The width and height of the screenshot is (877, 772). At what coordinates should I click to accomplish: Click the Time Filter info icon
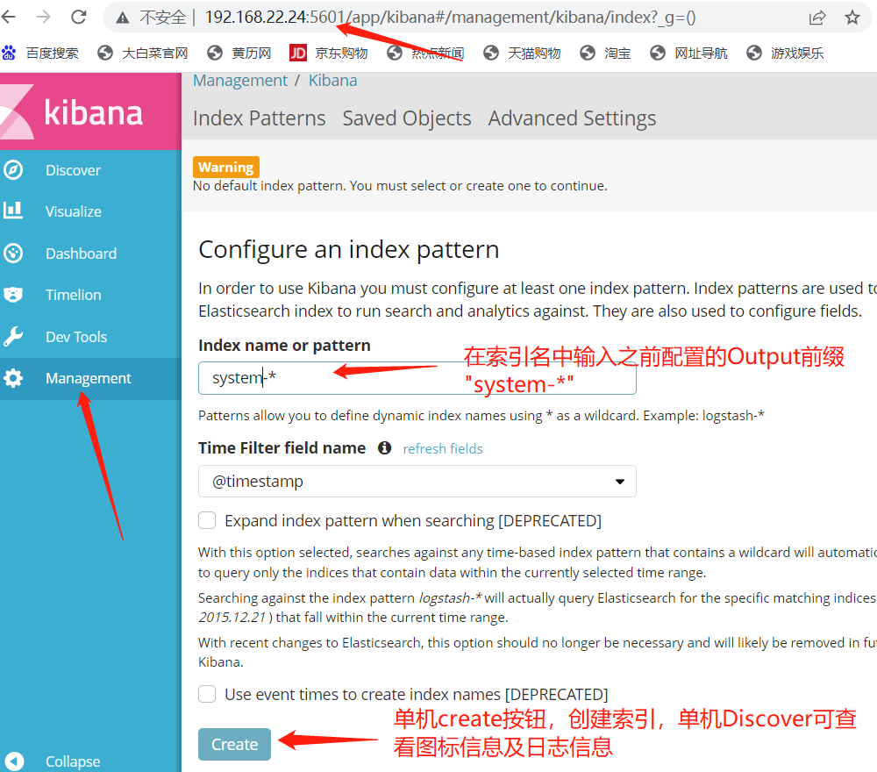384,447
